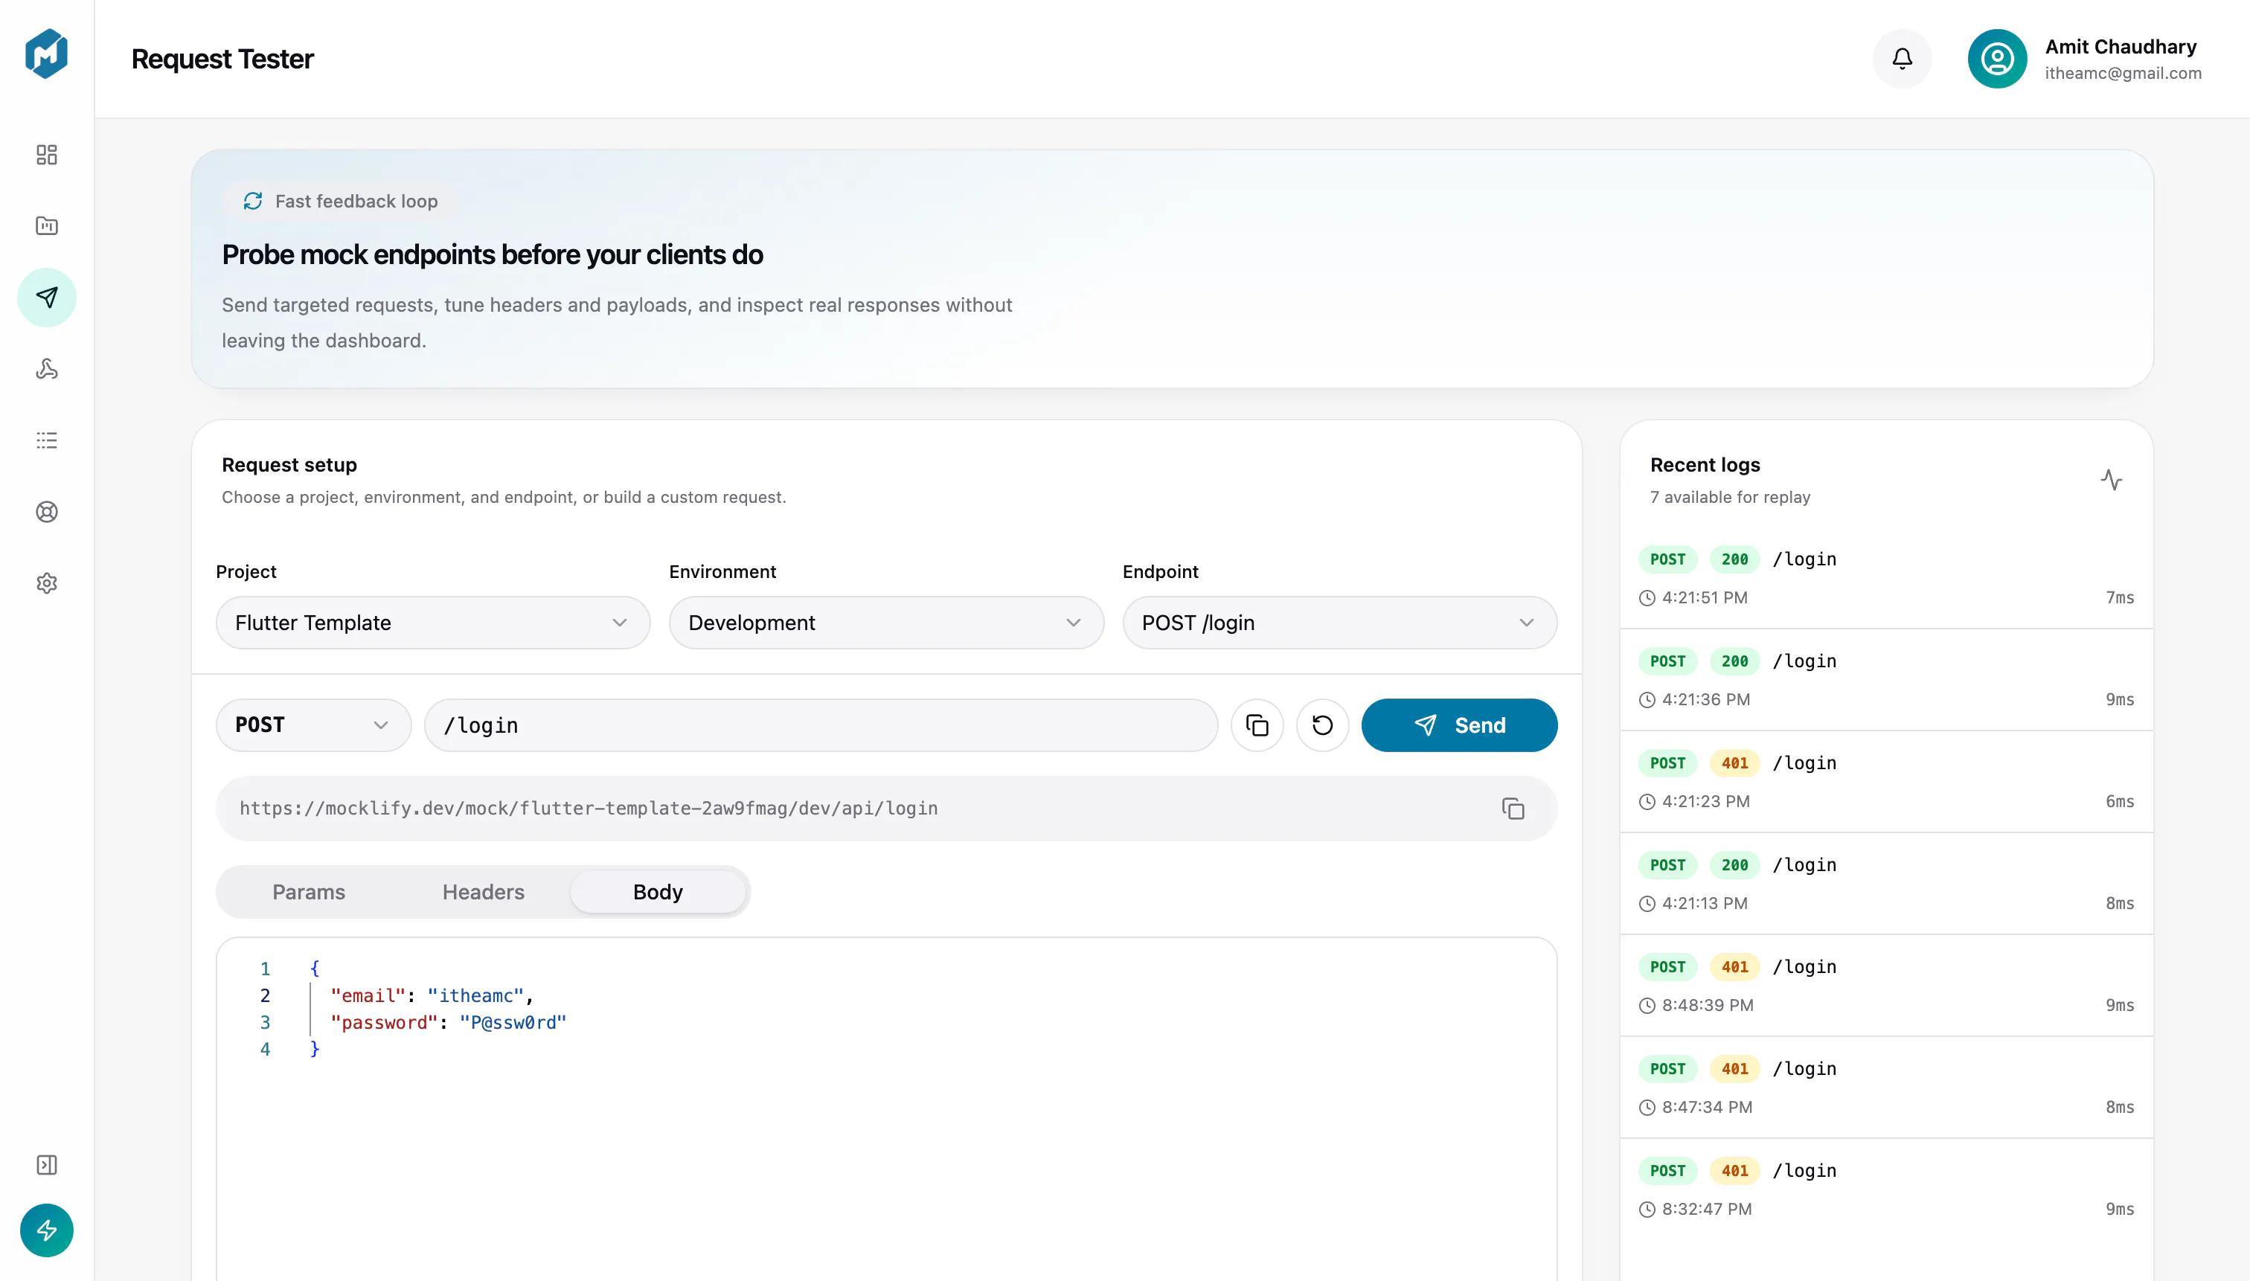Click the Mocklify logo icon

tap(47, 54)
